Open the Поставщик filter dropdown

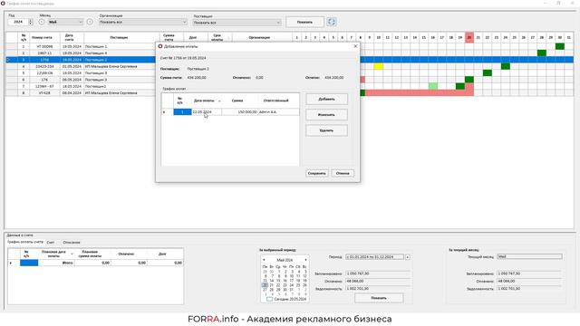(x=237, y=23)
